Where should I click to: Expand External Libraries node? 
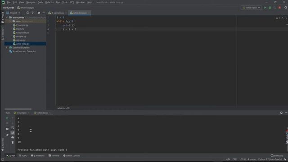pos(7,48)
